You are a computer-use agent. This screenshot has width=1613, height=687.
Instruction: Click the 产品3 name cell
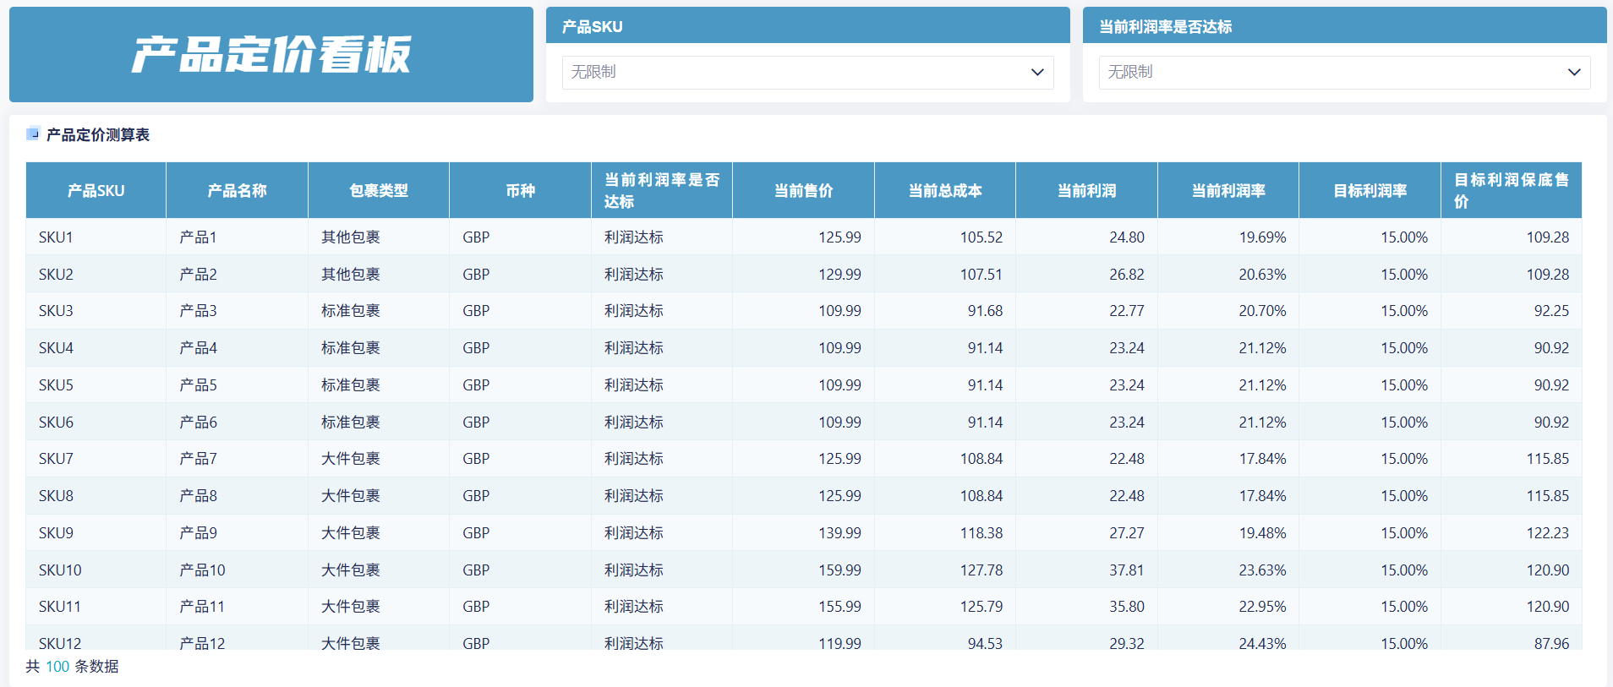pos(238,311)
